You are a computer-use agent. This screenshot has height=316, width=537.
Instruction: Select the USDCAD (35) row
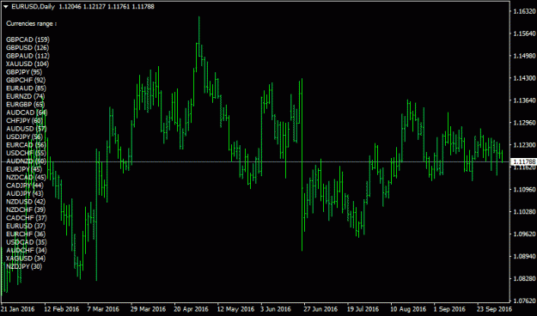27,242
